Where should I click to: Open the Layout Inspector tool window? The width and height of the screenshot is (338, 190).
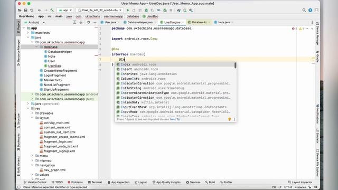[300, 182]
